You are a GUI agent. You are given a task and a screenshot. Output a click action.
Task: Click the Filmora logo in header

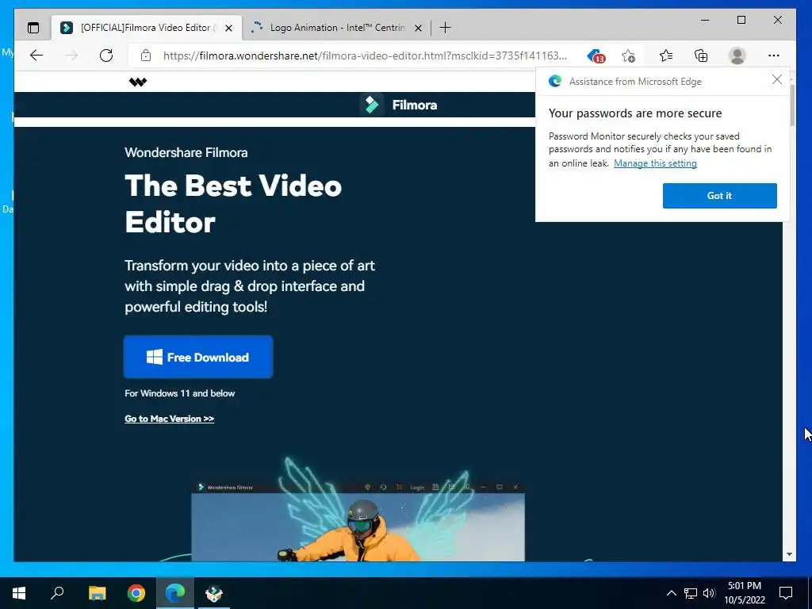[x=399, y=105]
